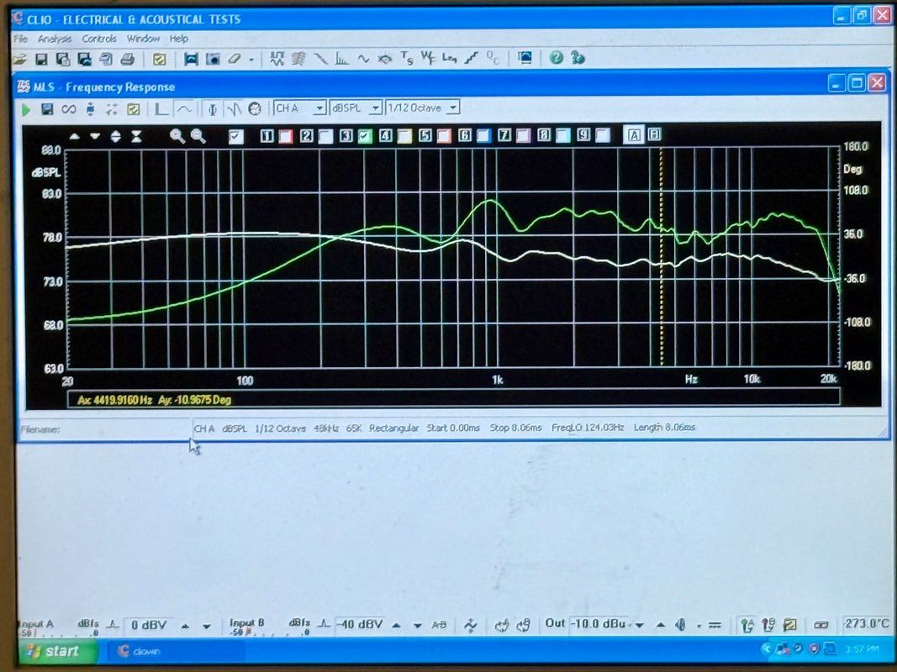Screen dimensions: 897x672
Task: Expand the Y scale double-arrow icon
Action: click(115, 137)
